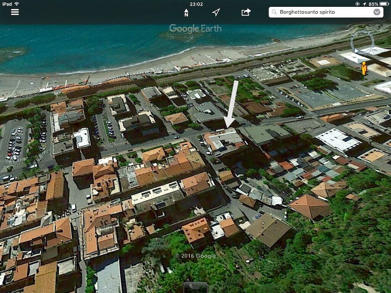Tap the rotation lock status icon
Screen dimensions: 391x293
click(x=358, y=4)
